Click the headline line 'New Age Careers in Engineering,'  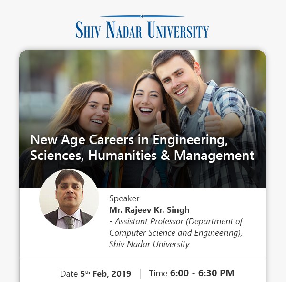(129, 140)
